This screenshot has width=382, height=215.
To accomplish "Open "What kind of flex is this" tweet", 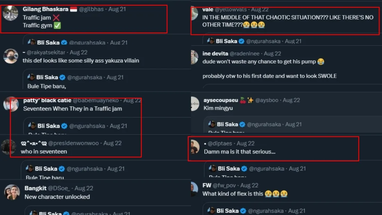I will click(x=233, y=194).
